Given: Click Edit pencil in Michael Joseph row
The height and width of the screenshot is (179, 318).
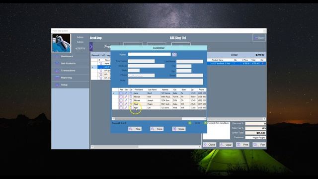Looking at the screenshot, I should point(126,100).
